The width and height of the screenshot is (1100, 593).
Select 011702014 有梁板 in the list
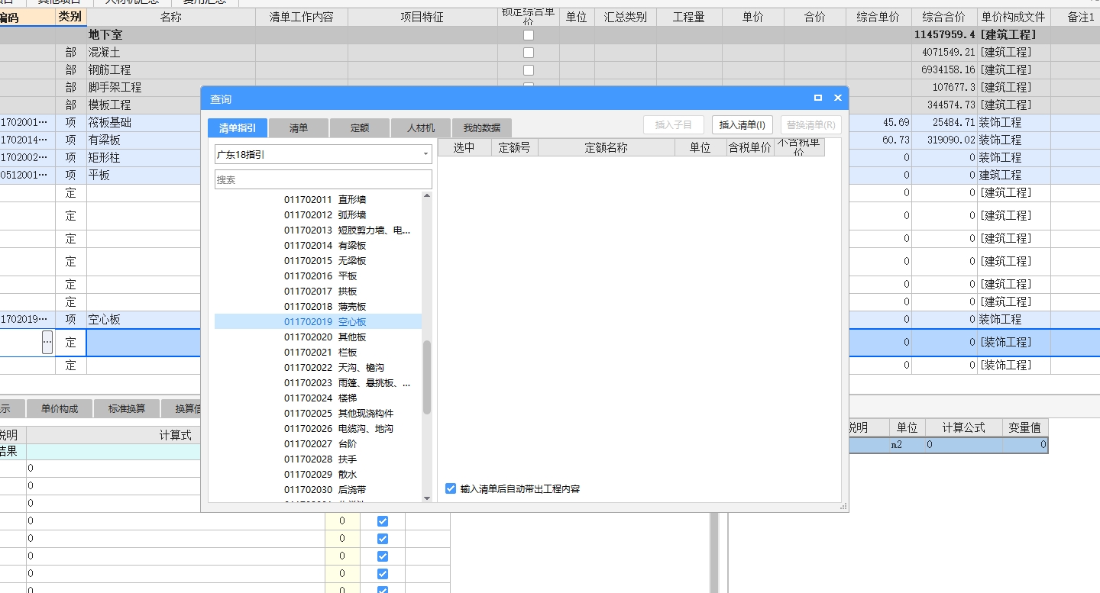(x=325, y=245)
